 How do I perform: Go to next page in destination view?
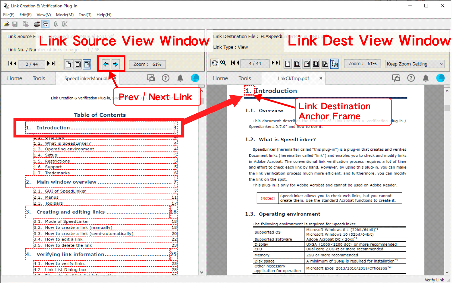[x=273, y=63]
